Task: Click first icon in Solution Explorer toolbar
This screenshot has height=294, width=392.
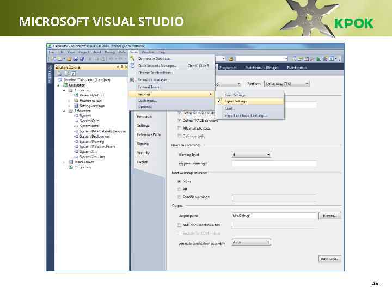Action: click(59, 73)
